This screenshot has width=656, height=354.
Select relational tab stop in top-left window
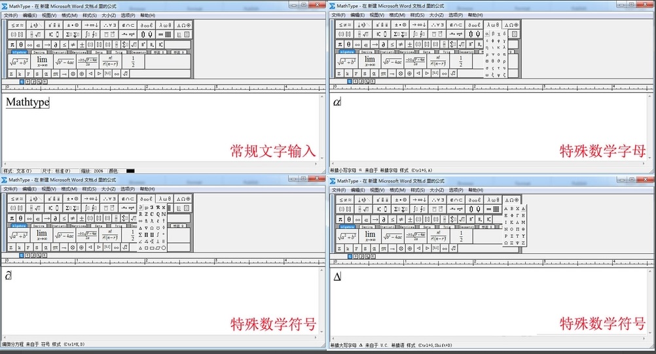pyautogui.click(x=39, y=82)
